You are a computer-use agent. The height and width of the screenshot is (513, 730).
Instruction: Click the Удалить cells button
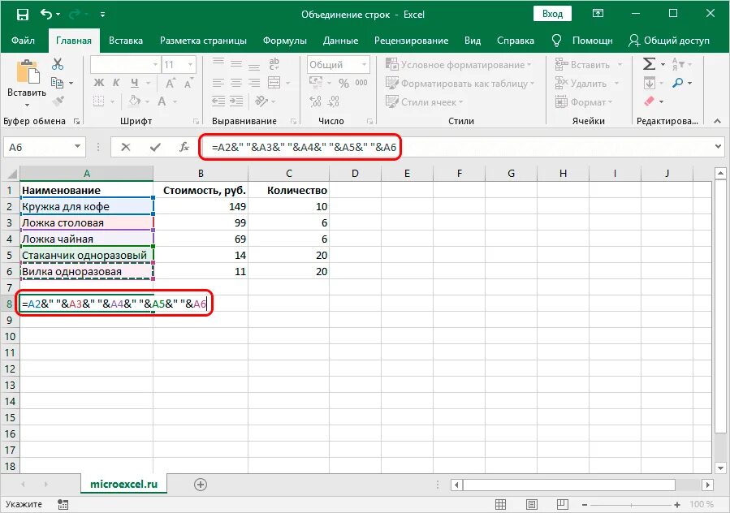click(587, 84)
